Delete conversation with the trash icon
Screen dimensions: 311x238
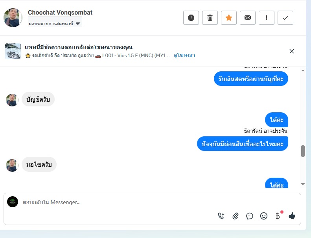click(210, 18)
